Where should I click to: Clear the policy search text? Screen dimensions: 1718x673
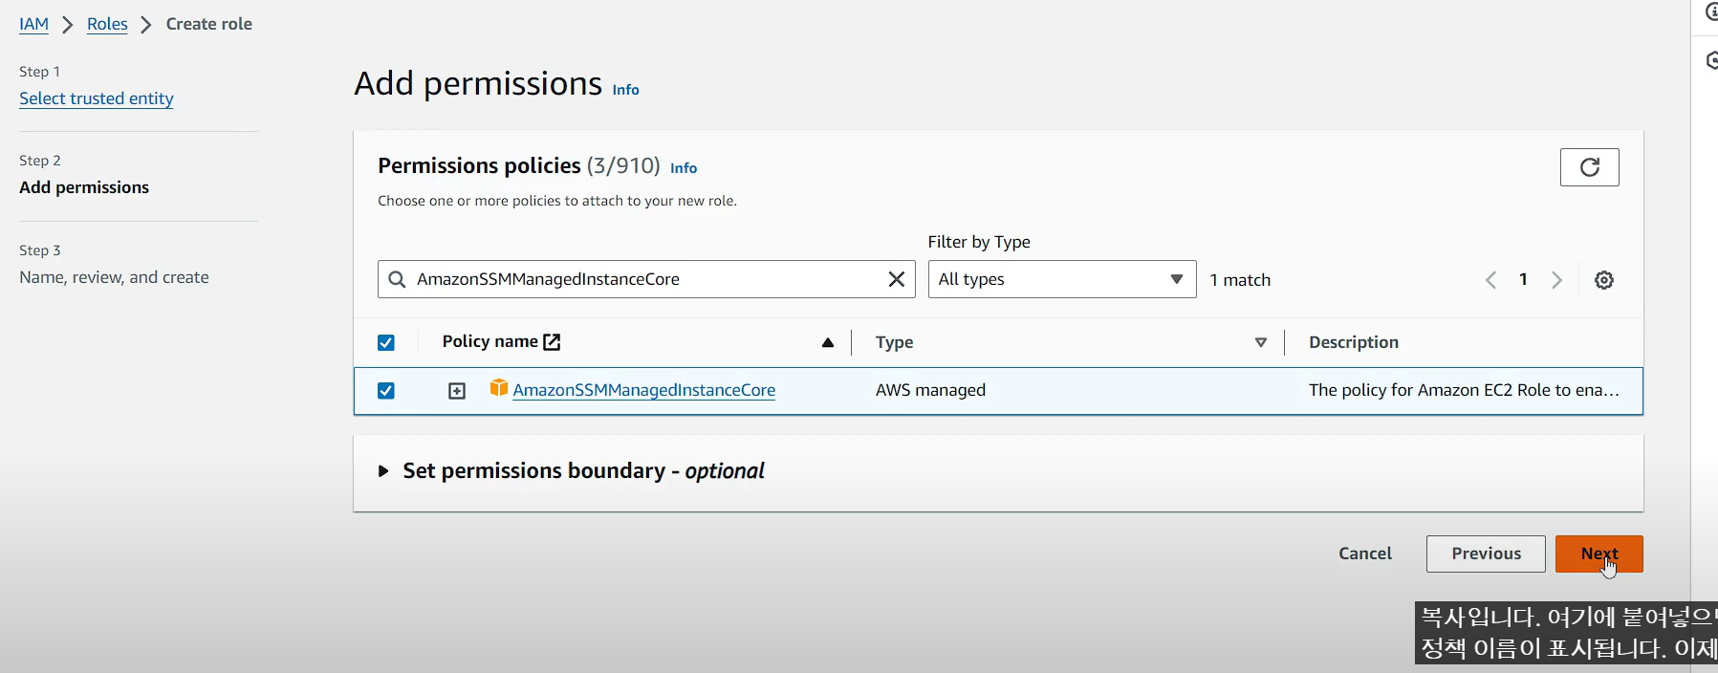click(896, 279)
